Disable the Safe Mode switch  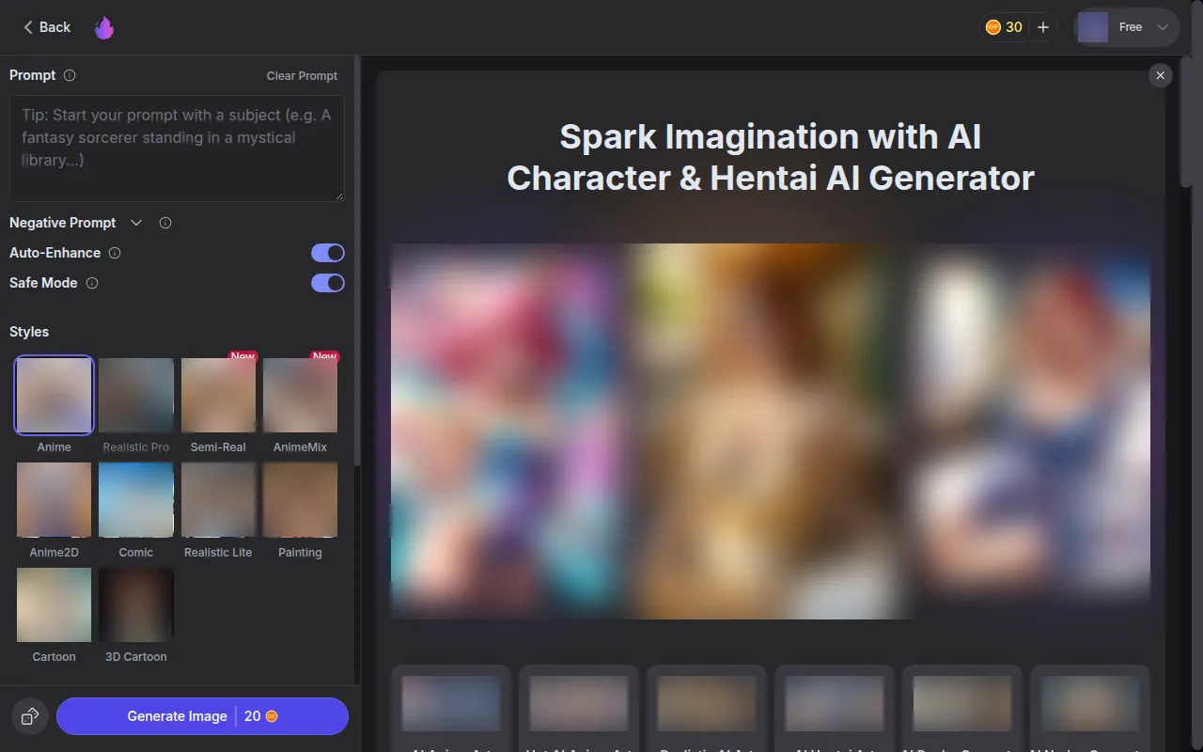[x=328, y=283]
